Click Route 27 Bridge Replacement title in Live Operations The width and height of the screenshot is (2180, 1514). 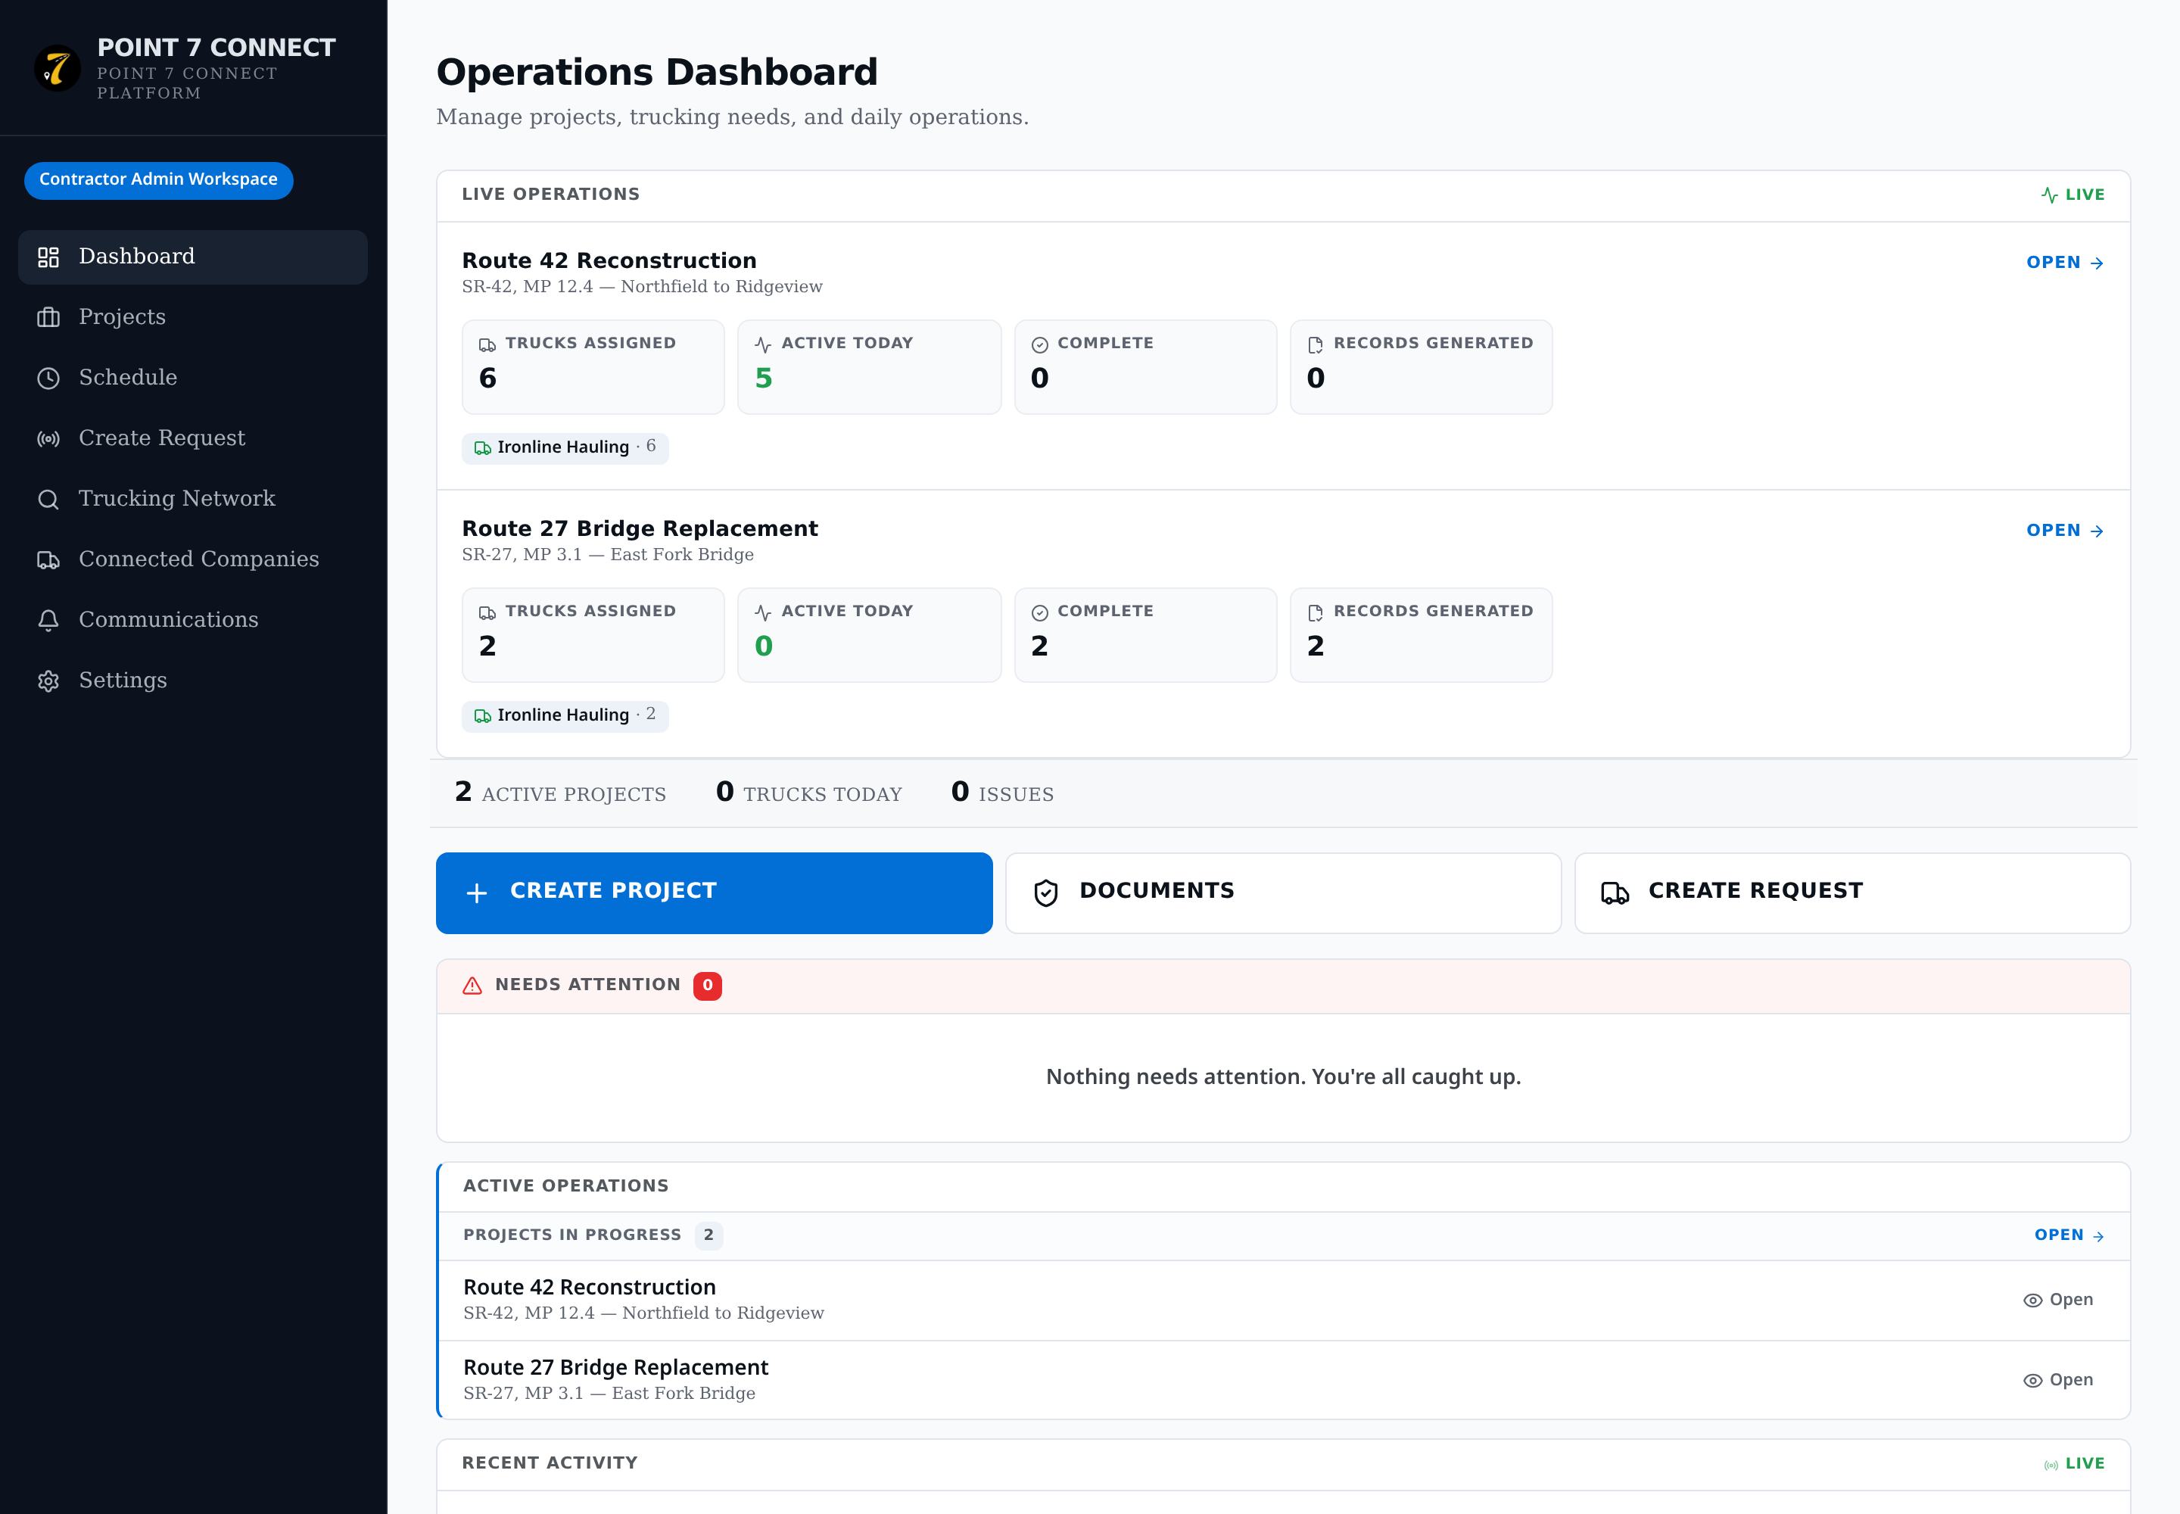[640, 531]
